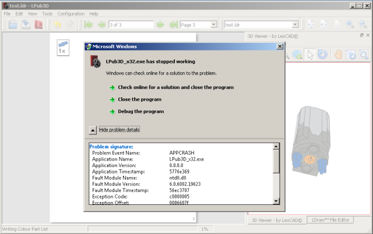Choose Close the program
Viewport: 373px width, 234px height.
coord(139,100)
